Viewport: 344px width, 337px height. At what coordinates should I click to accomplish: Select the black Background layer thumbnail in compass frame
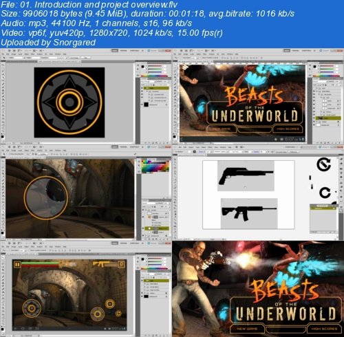tap(146, 105)
